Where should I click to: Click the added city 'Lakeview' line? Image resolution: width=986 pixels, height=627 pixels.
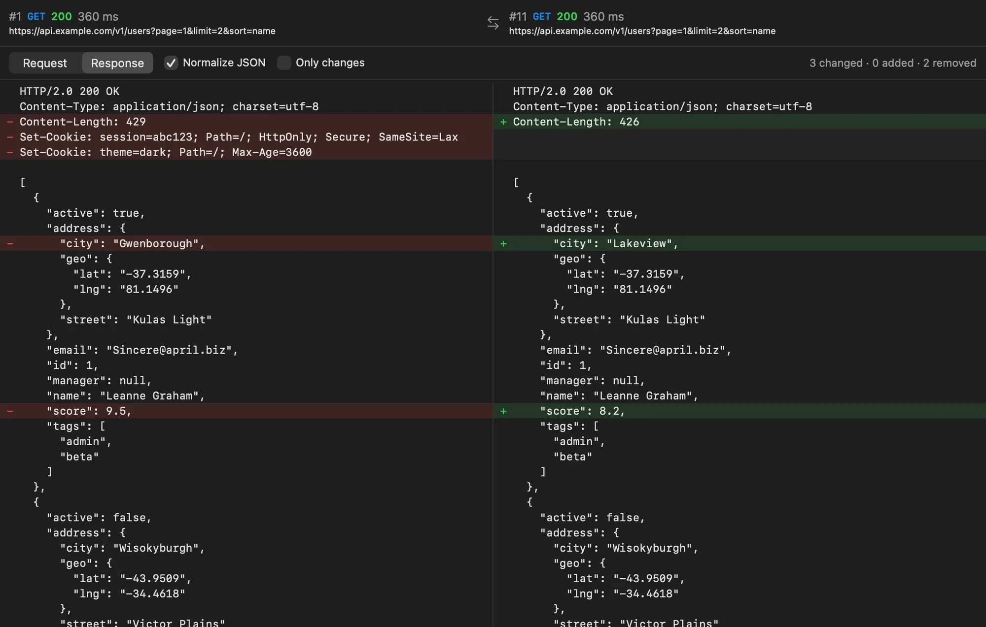739,243
